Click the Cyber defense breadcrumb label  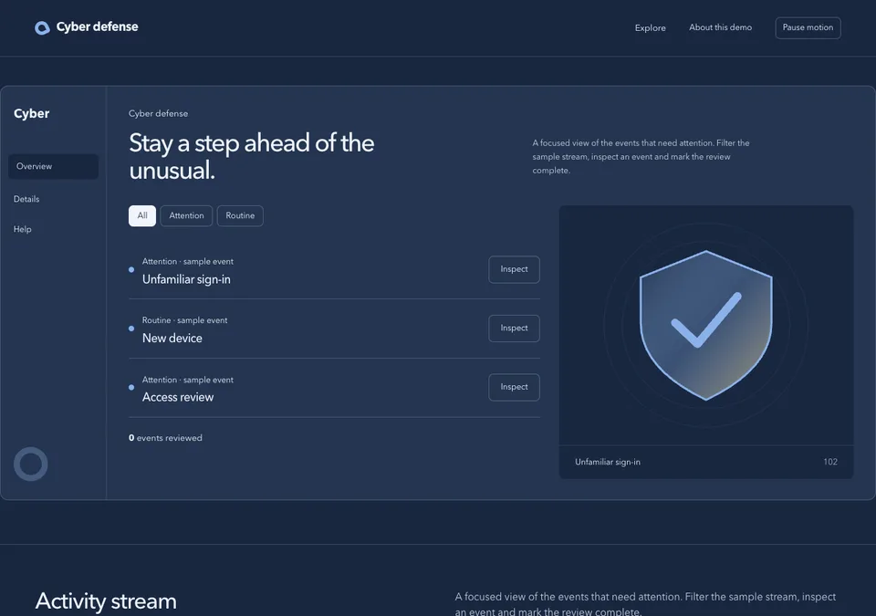[x=158, y=113]
